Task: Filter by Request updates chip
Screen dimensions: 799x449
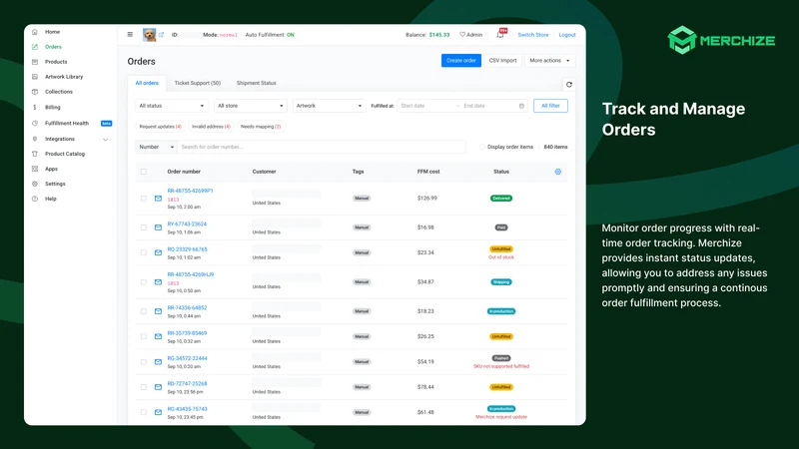Action: tap(161, 127)
